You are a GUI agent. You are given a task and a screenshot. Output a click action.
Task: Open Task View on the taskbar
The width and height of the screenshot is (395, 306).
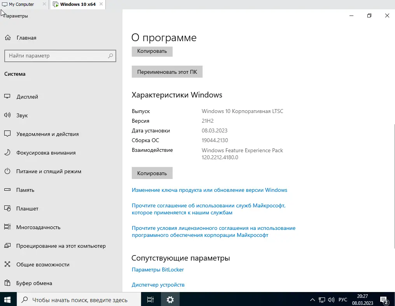click(x=150, y=299)
